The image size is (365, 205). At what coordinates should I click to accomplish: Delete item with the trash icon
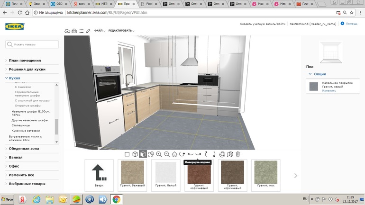(x=238, y=154)
